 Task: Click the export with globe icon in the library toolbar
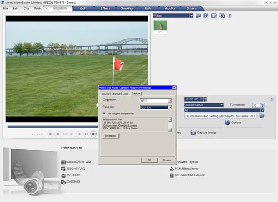(222, 16)
